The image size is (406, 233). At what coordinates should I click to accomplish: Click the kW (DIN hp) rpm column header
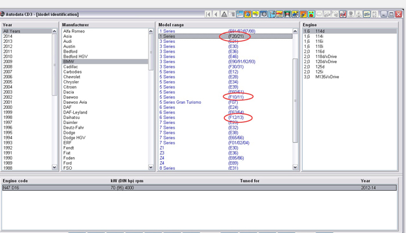click(x=127, y=181)
